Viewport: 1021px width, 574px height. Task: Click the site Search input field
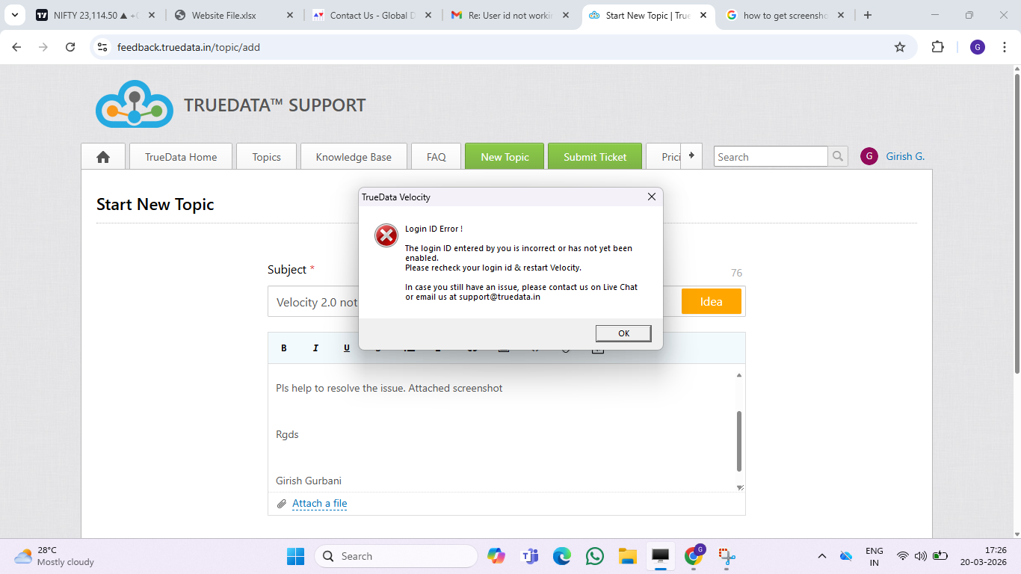click(770, 157)
